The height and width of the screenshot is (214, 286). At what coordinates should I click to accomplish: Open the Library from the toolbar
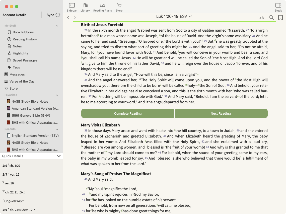point(85,6)
